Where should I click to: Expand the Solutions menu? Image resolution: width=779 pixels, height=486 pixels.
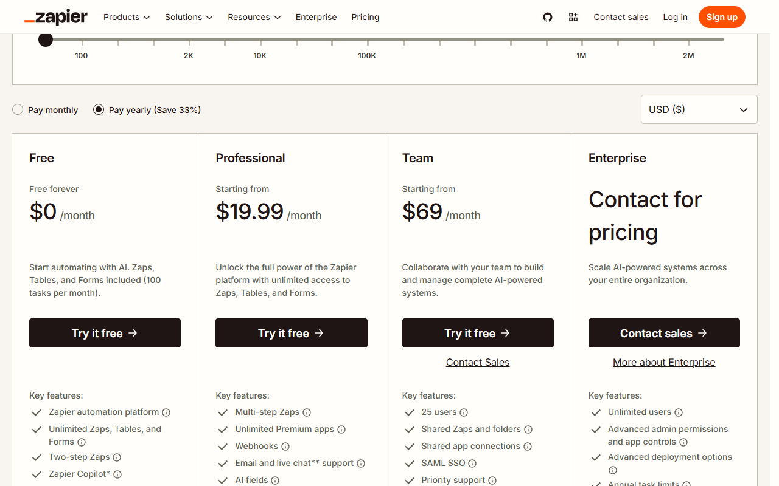point(189,17)
